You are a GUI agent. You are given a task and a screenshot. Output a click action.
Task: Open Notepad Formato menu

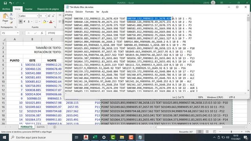[x=89, y=12]
